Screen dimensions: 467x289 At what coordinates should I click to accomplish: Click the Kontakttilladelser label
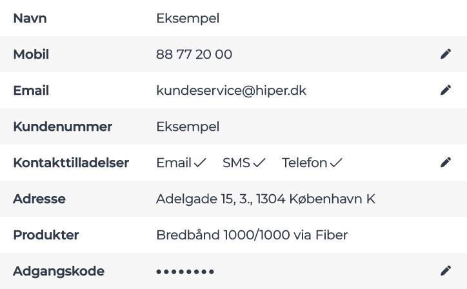pos(71,163)
